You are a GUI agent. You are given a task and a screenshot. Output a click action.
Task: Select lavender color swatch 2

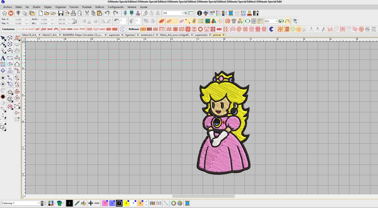click(x=112, y=203)
